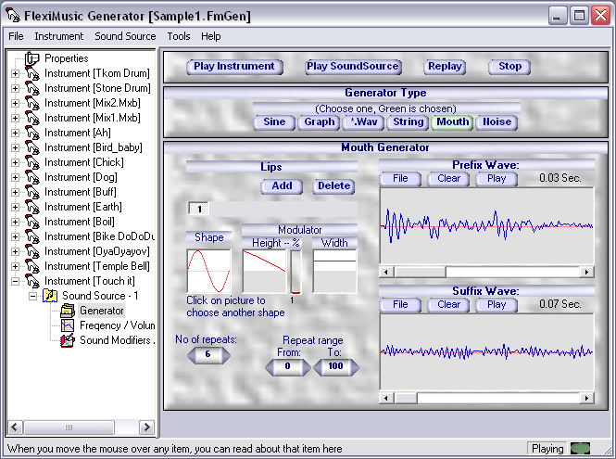This screenshot has width=616, height=459.
Task: Click the Bike DoDoDu instrument icon
Action: [32, 236]
